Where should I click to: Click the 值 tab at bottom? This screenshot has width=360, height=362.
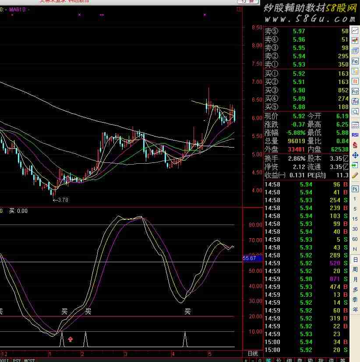tap(332, 360)
